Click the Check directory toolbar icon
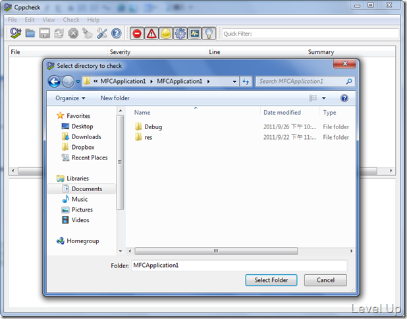The image size is (407, 319). (x=16, y=33)
